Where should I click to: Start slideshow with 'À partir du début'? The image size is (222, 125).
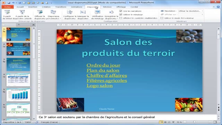click(x=7, y=15)
